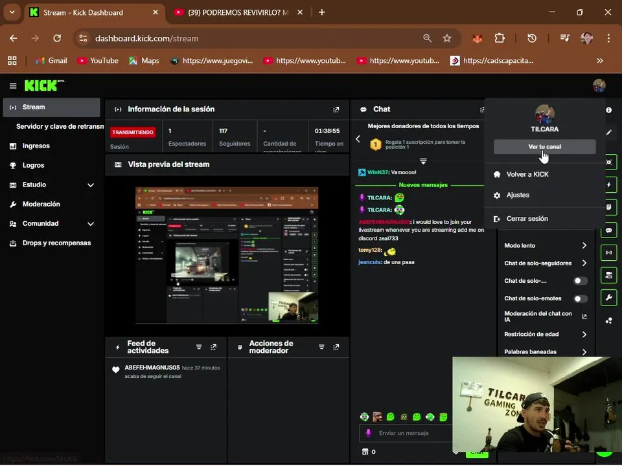Click the shop icon below the message box
The height and width of the screenshot is (466, 622).
tap(365, 452)
